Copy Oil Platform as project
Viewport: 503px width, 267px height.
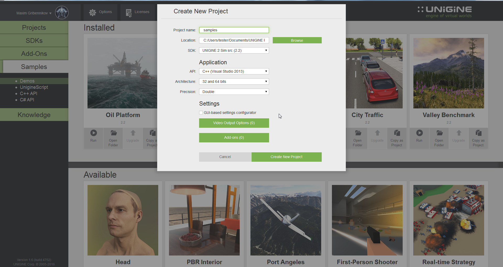coord(150,138)
